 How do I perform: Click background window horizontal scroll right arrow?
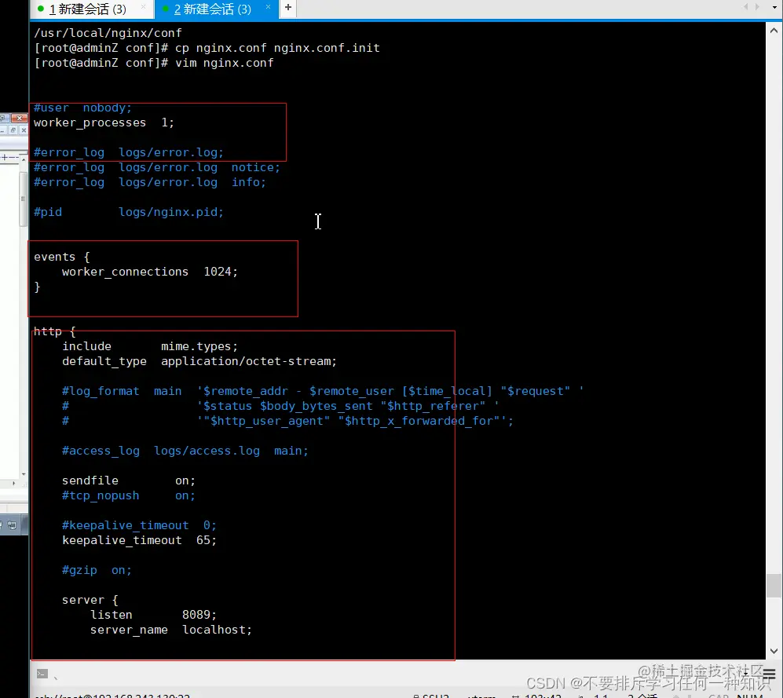14,484
